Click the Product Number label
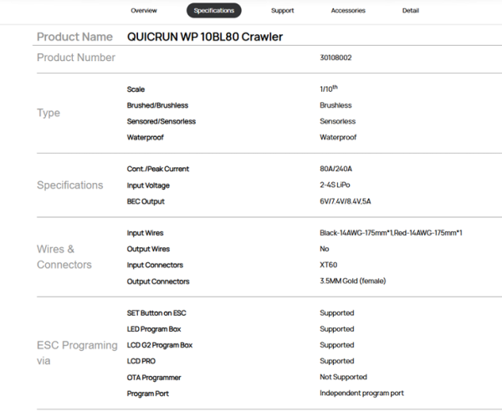 [x=76, y=58]
